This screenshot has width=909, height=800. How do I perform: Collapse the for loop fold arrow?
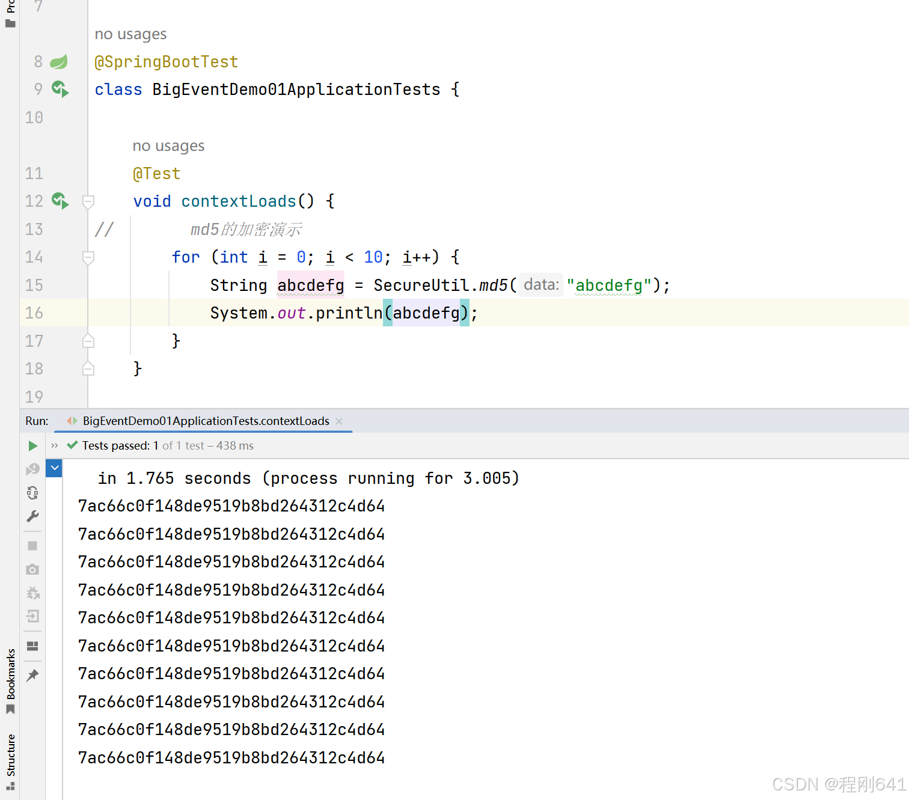click(88, 257)
